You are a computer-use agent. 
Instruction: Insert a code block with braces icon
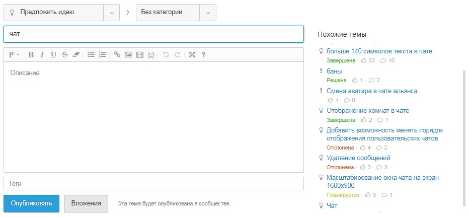pyautogui.click(x=151, y=55)
